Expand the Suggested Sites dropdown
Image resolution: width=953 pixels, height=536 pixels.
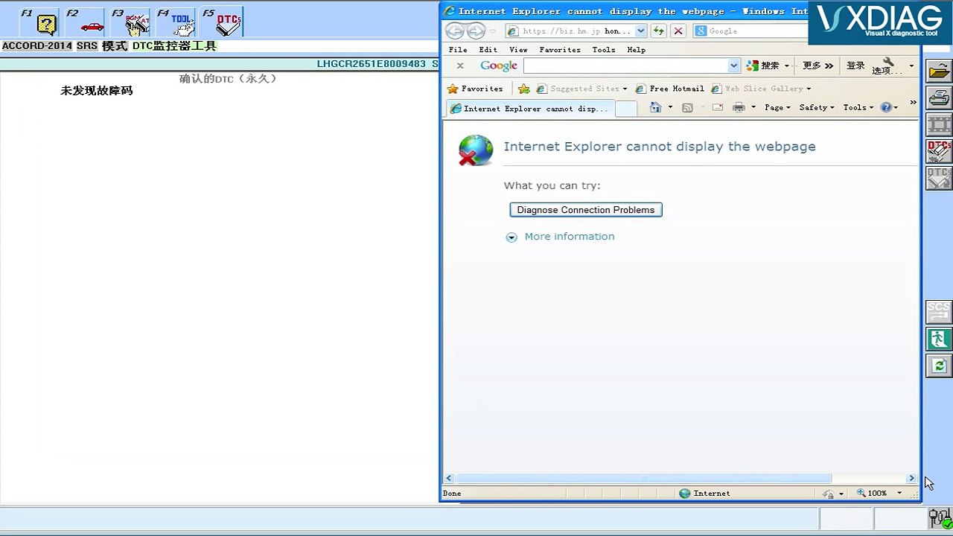tap(625, 89)
